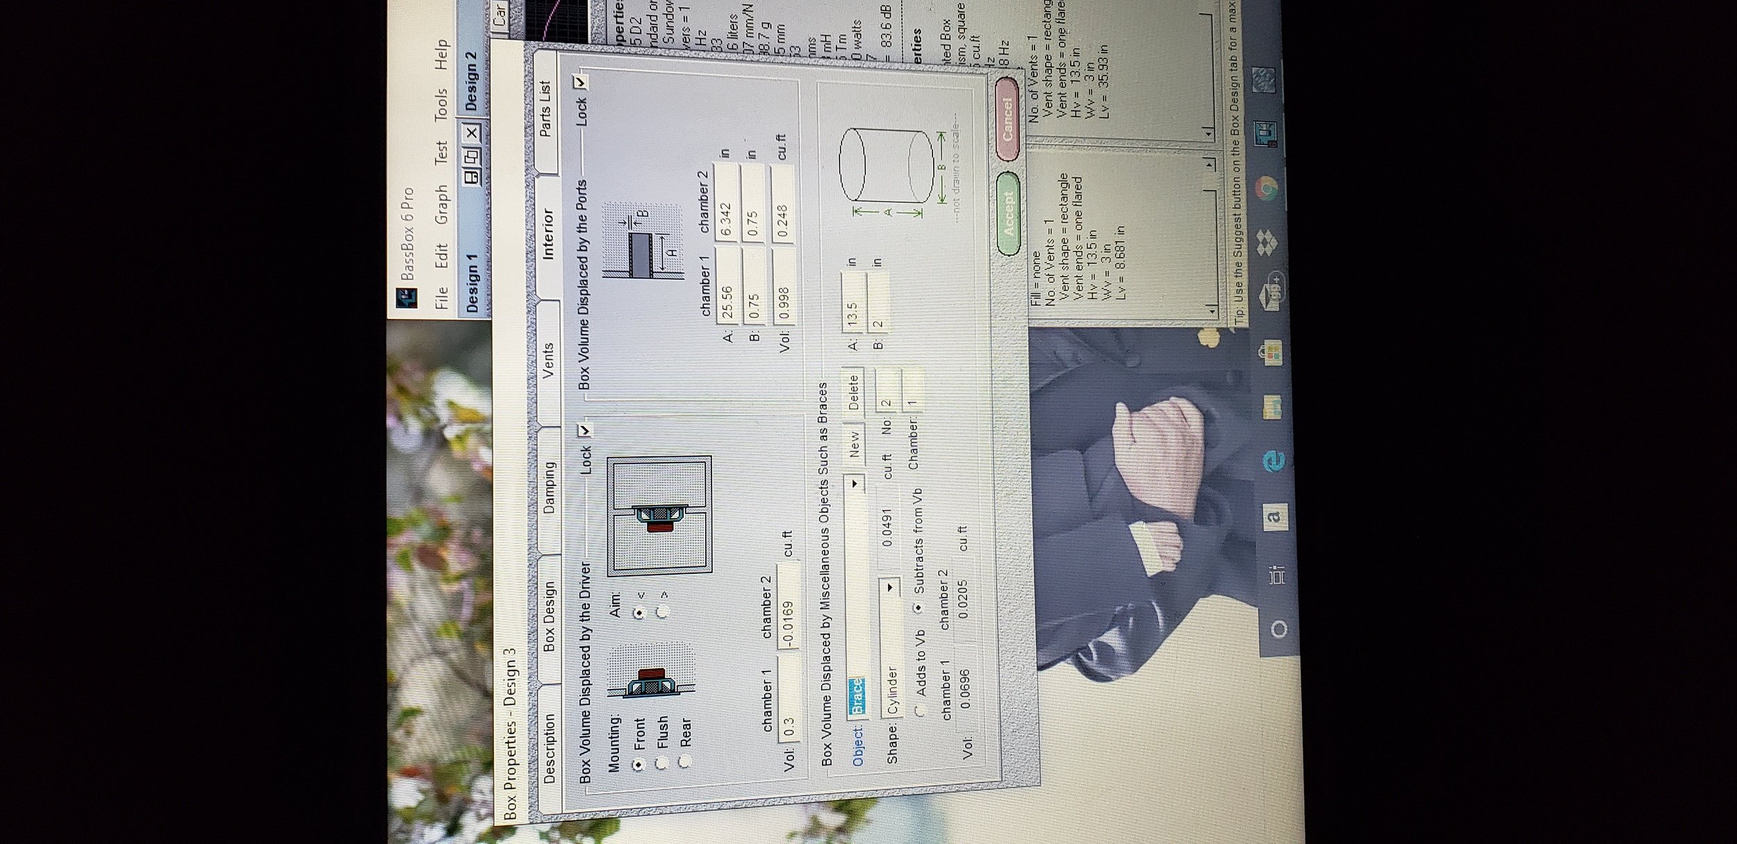
Task: Open the Help menu
Action: point(441,54)
